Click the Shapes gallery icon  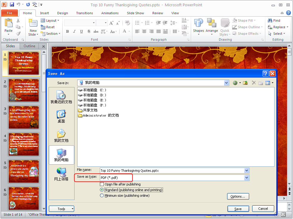pos(199,23)
